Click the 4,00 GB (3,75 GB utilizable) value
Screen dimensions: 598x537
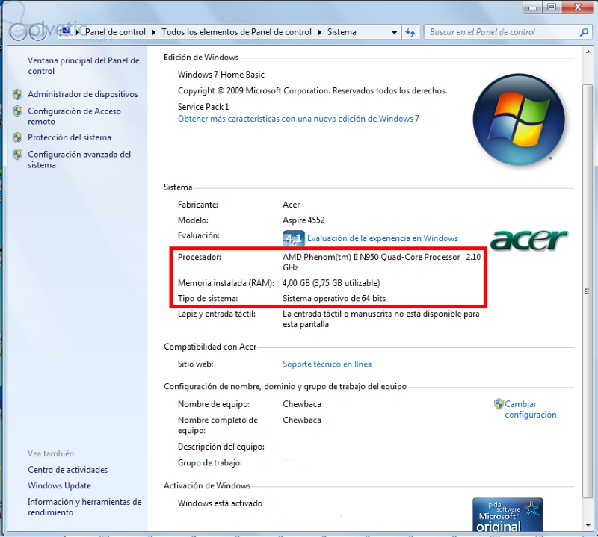pyautogui.click(x=331, y=283)
